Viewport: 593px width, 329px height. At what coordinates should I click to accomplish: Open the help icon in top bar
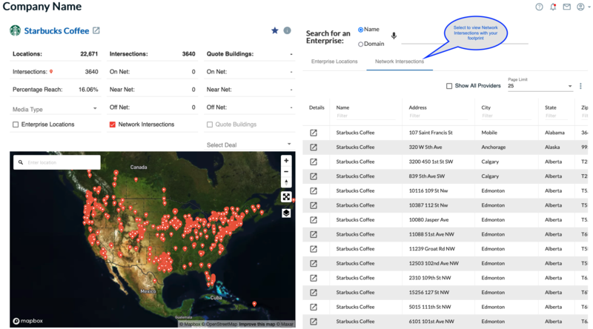[x=540, y=7]
